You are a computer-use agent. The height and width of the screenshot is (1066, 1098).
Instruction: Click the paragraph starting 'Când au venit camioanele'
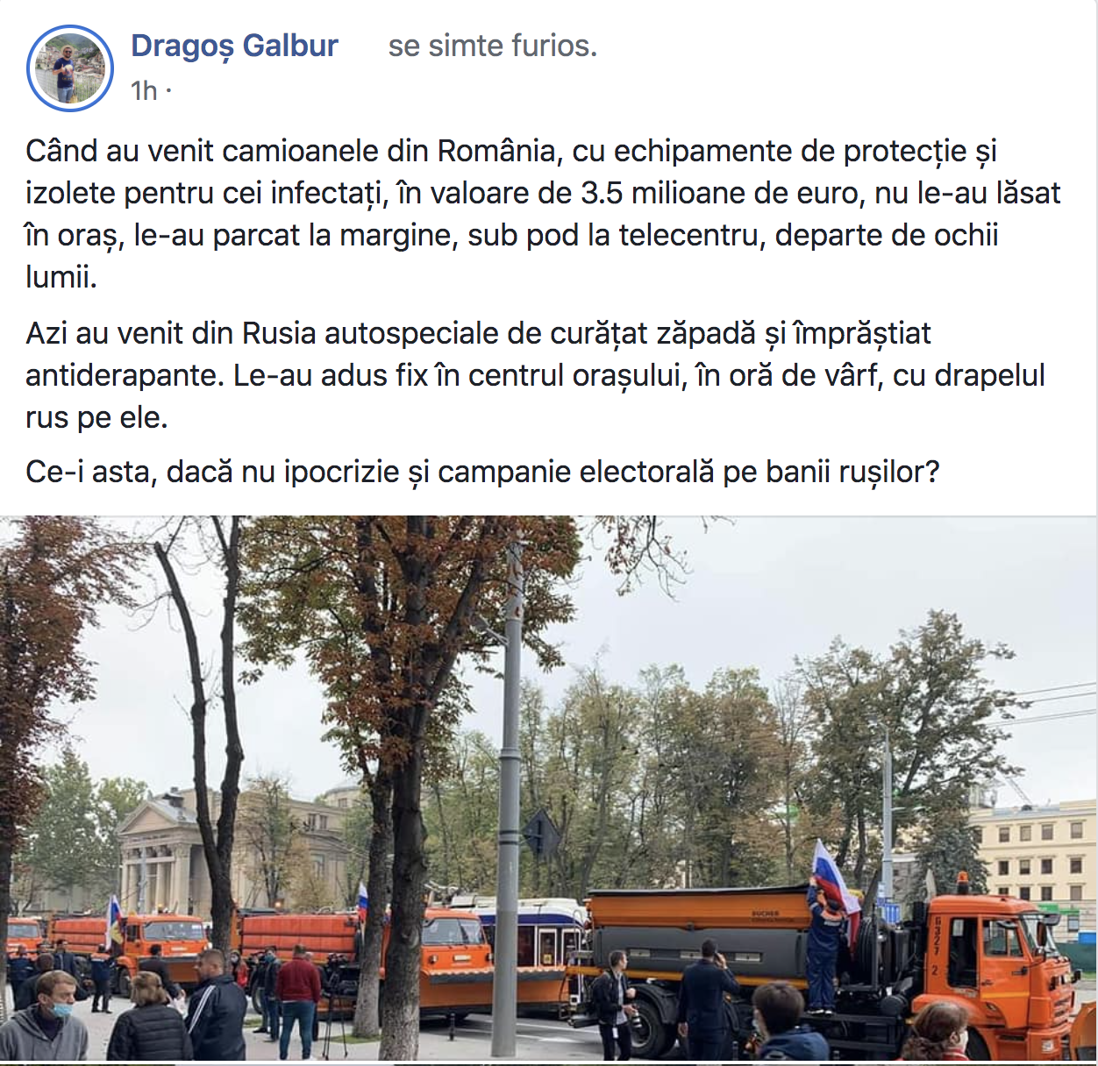click(x=543, y=214)
